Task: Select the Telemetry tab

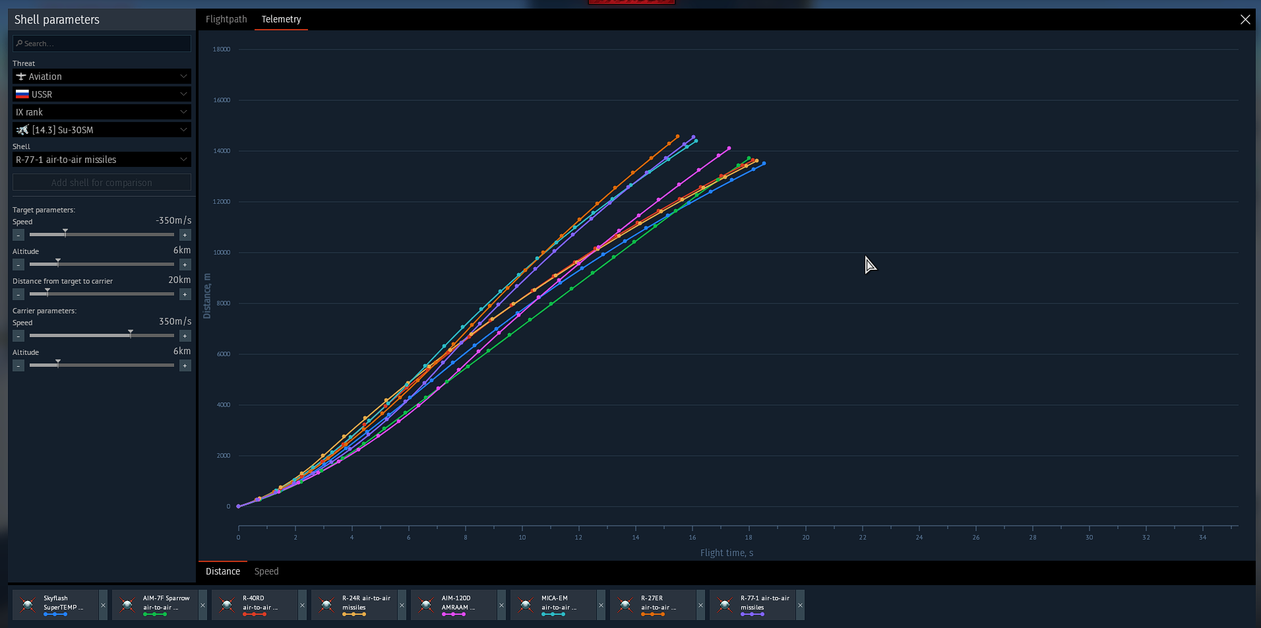Action: point(281,19)
